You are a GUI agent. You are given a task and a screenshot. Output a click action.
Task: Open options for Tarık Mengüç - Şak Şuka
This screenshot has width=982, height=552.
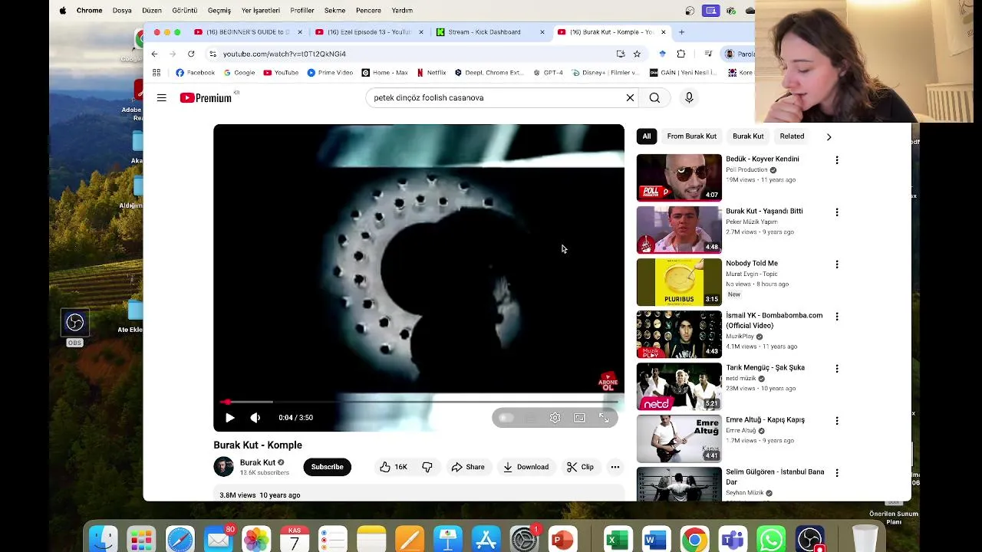837,369
